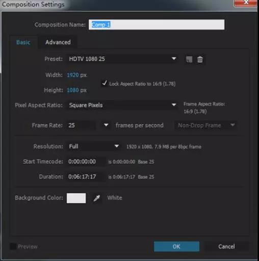Select the Basic tab

tap(23, 42)
